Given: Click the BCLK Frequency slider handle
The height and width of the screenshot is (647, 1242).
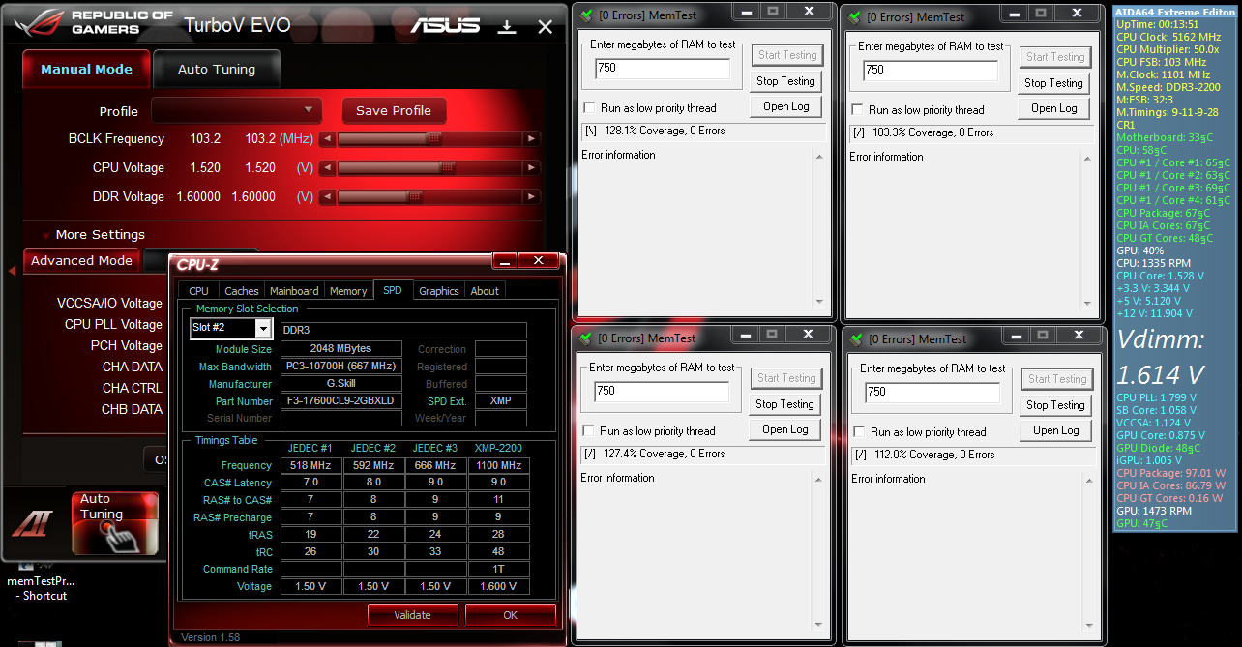Looking at the screenshot, I should click(x=434, y=139).
